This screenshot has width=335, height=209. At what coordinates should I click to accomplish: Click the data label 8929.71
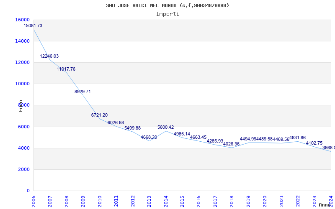tap(82, 92)
